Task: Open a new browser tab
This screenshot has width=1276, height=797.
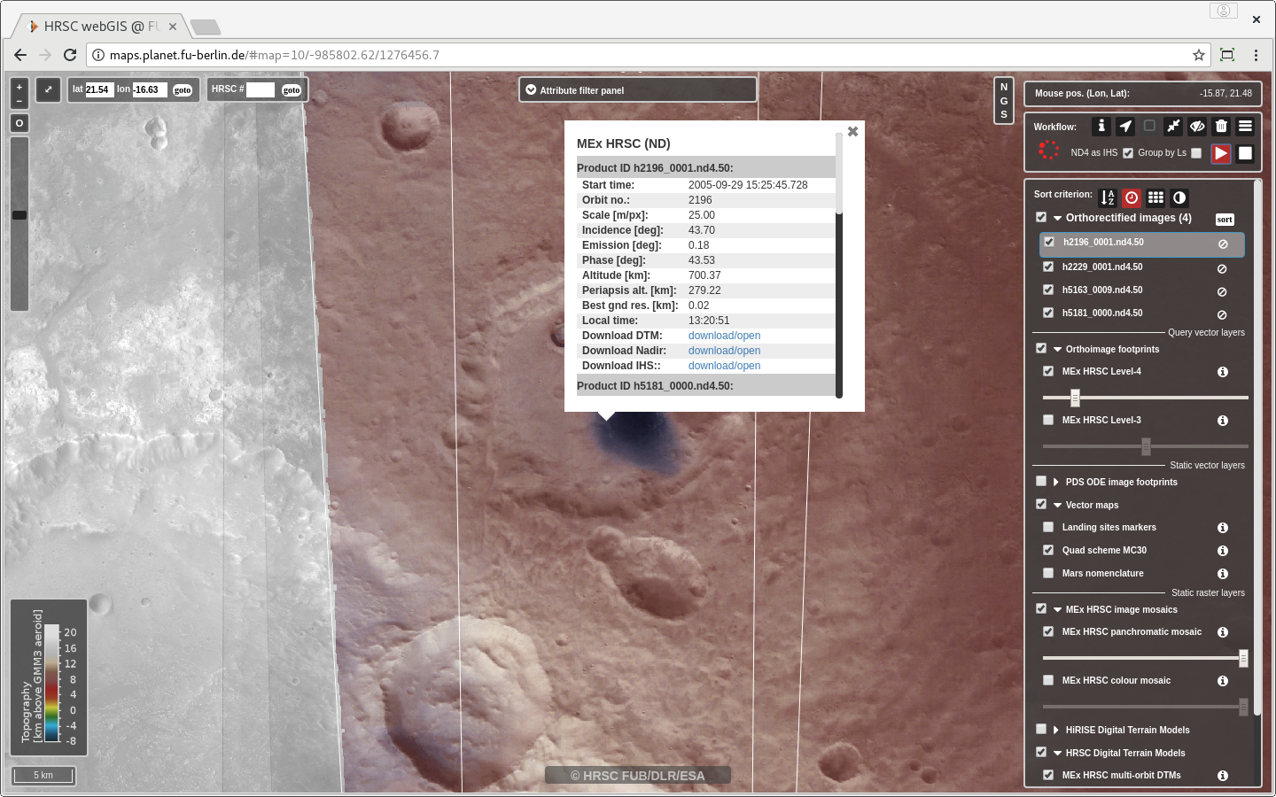Action: 205,27
